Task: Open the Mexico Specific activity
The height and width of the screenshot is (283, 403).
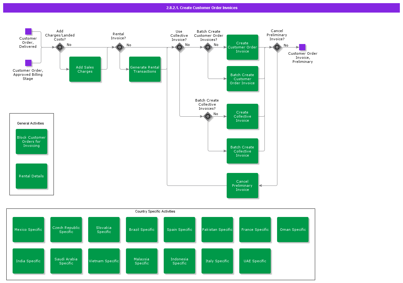Action: coord(28,230)
